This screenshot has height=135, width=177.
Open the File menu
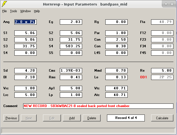coord(4,11)
